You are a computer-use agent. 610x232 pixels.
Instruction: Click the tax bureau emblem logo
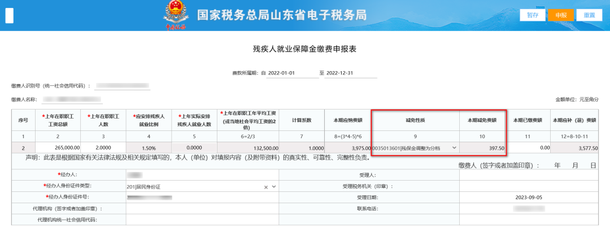(x=175, y=16)
